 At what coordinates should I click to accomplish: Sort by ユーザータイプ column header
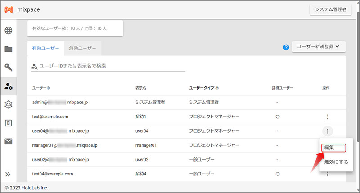(x=204, y=88)
